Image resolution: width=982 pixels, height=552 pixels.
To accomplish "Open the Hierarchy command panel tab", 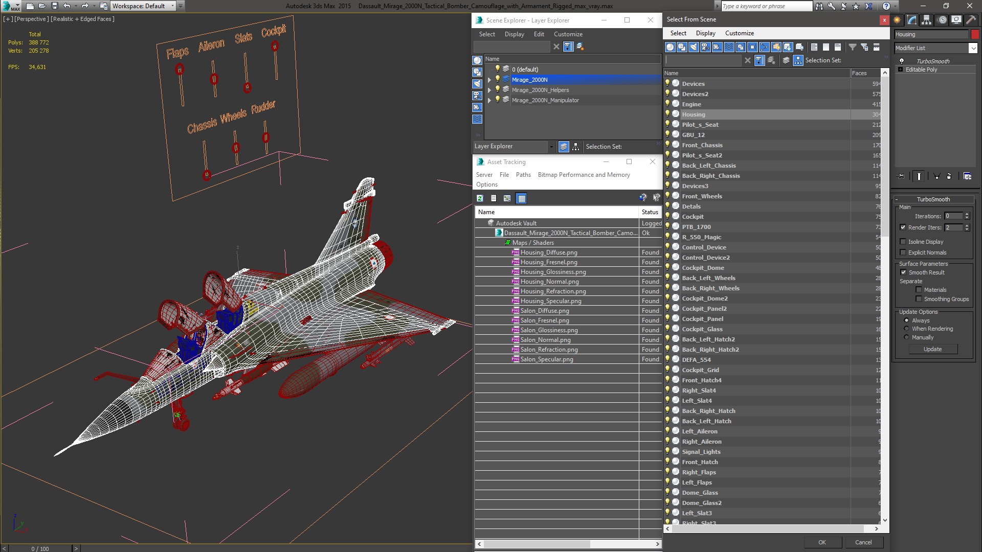I will click(926, 20).
